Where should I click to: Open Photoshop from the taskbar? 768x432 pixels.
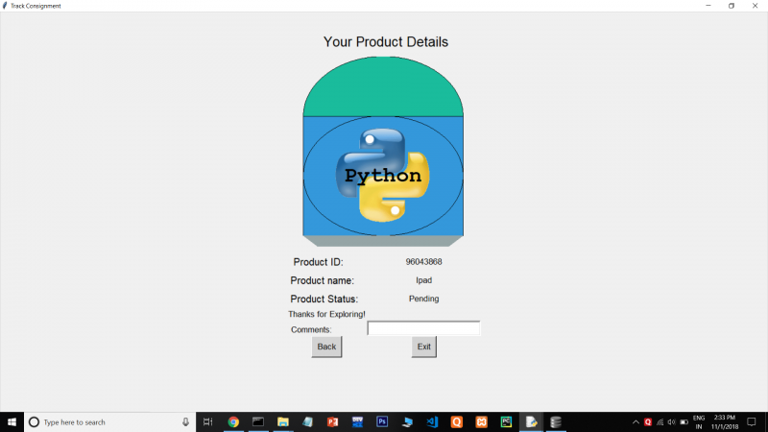(x=382, y=421)
